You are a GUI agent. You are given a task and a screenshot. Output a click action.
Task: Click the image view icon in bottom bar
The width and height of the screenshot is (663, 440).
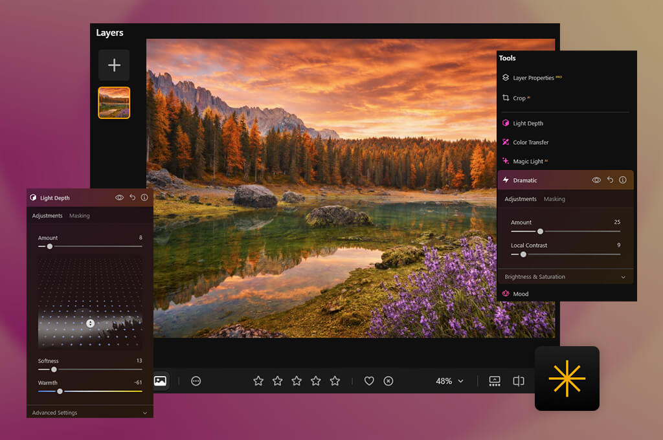[x=161, y=381]
